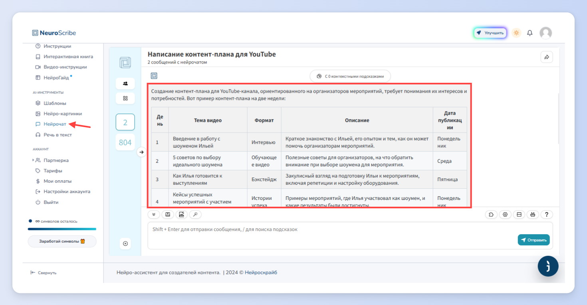The width and height of the screenshot is (587, 305).
Task: Click the Описание column header
Action: (357, 120)
